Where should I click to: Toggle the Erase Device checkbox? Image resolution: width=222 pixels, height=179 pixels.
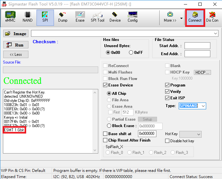point(118,85)
